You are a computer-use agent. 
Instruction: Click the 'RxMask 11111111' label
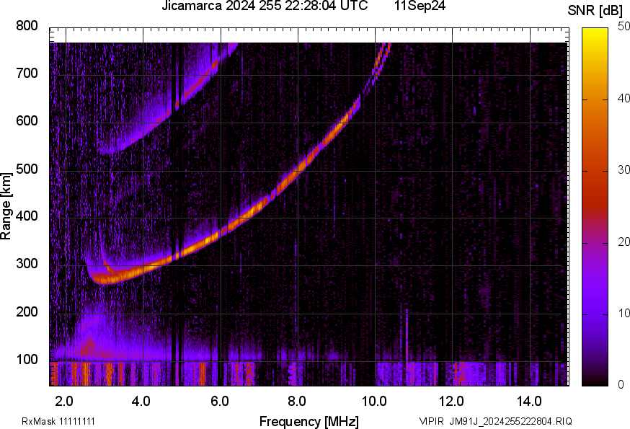click(x=58, y=421)
